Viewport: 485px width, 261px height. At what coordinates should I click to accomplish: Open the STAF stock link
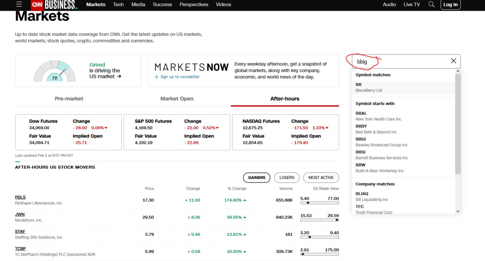pos(20,231)
